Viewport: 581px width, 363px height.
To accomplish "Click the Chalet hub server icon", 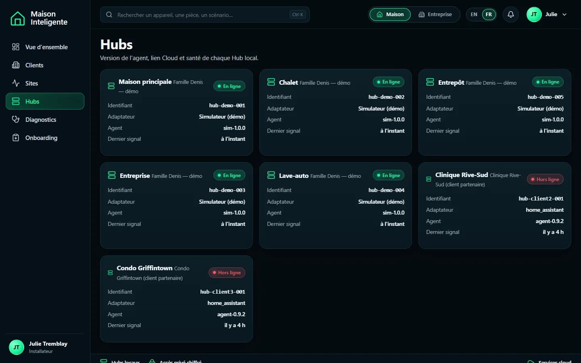I will pyautogui.click(x=271, y=82).
